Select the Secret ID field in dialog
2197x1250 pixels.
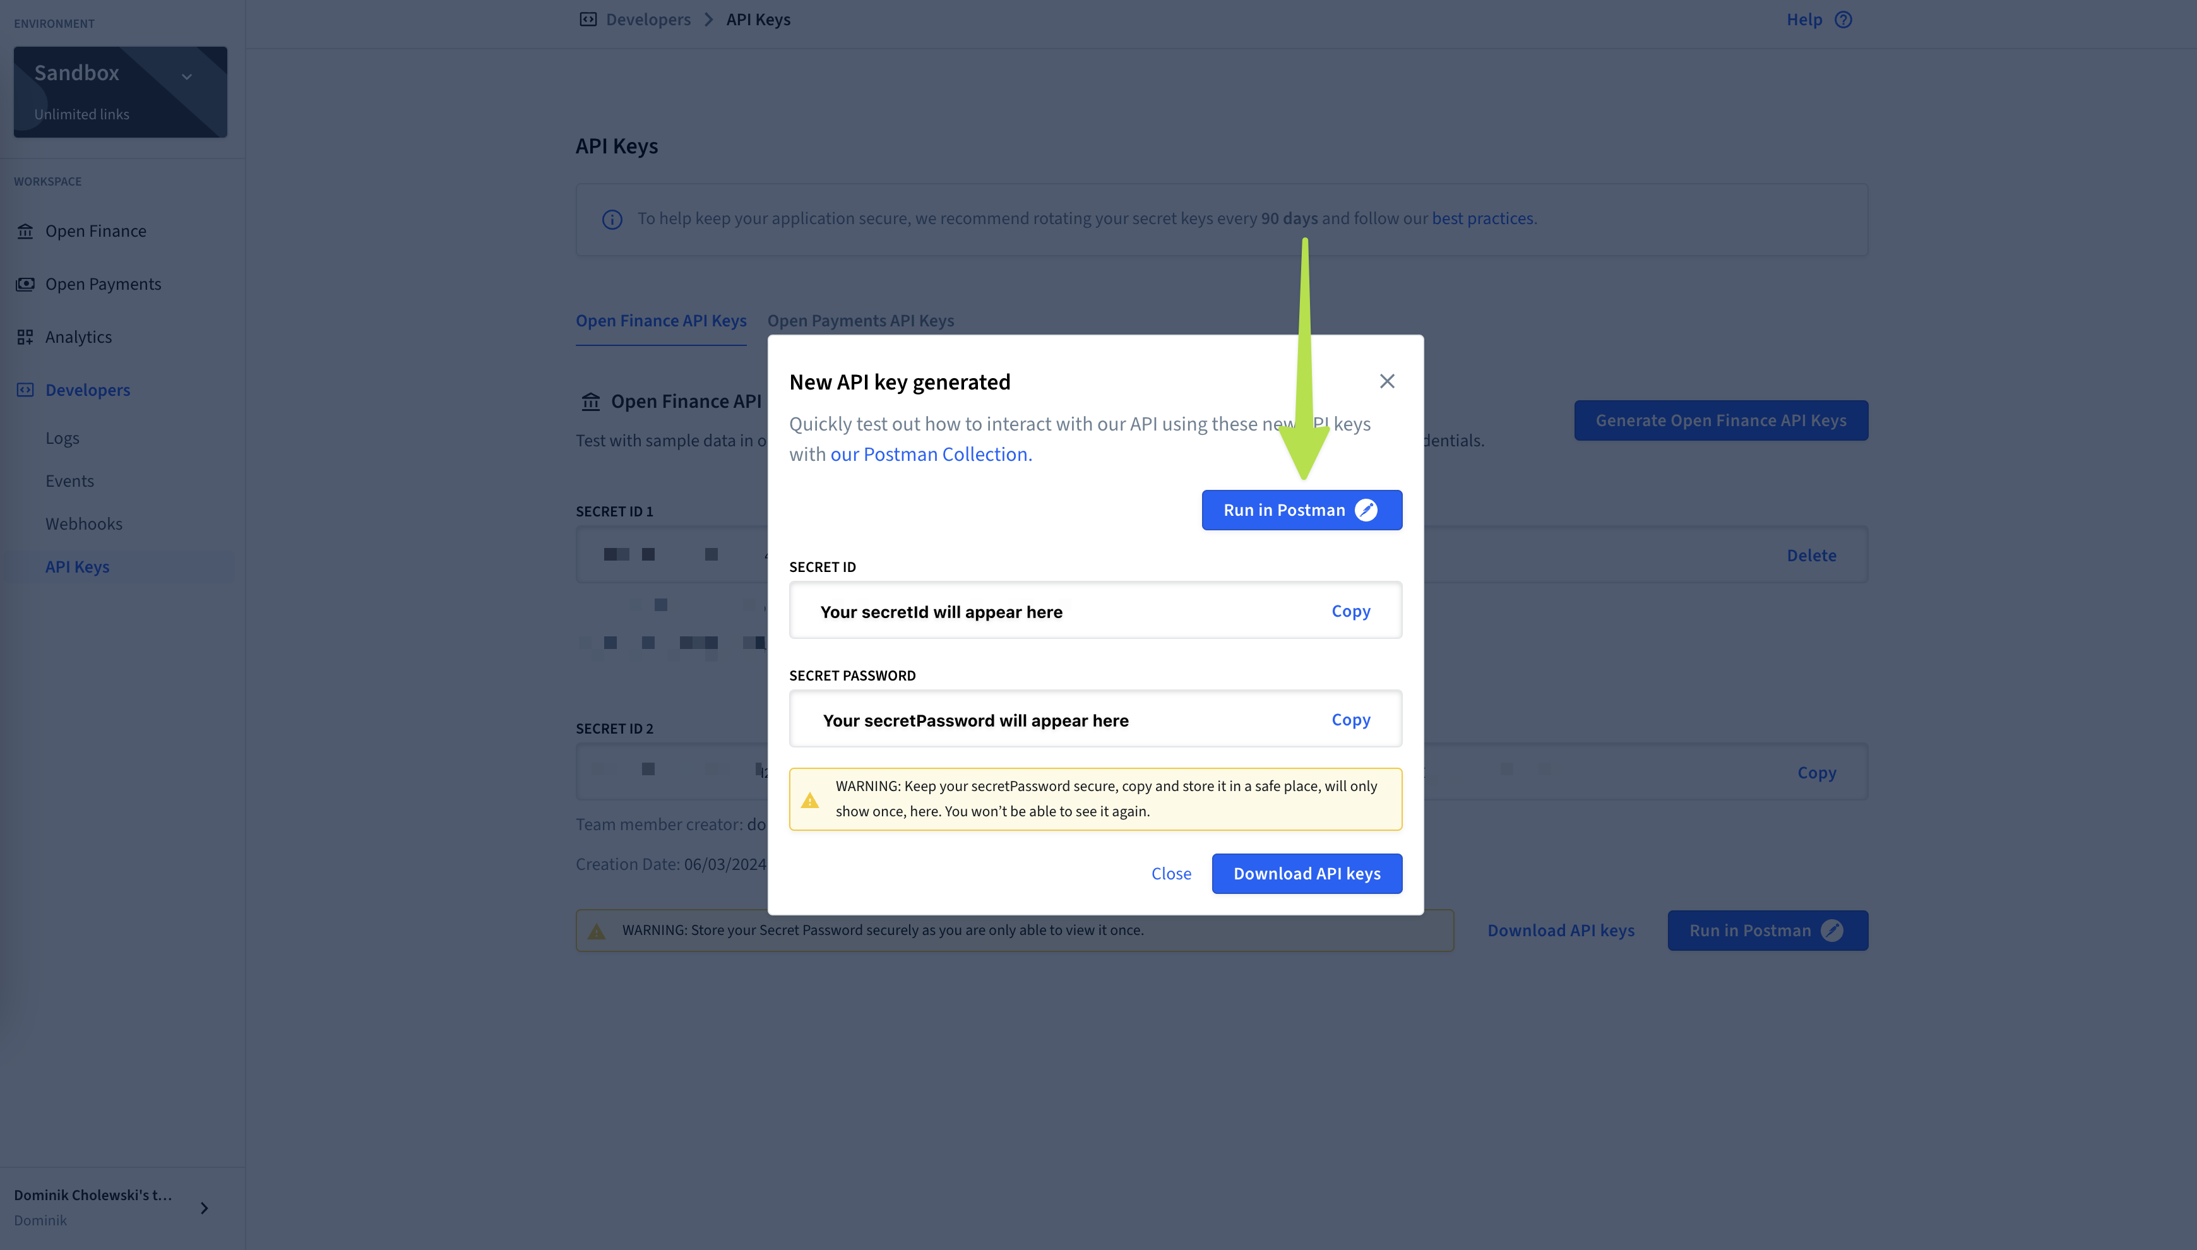[1095, 610]
